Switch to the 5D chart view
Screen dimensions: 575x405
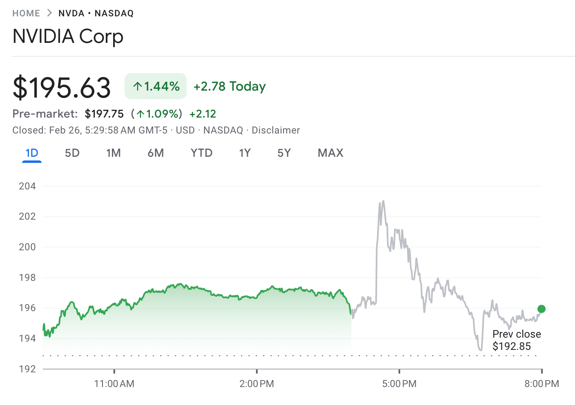pyautogui.click(x=72, y=153)
